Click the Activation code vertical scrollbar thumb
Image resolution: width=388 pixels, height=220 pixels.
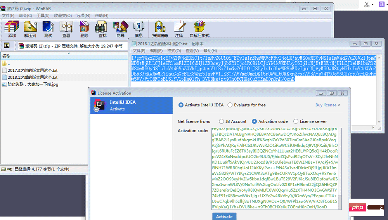click(x=340, y=202)
